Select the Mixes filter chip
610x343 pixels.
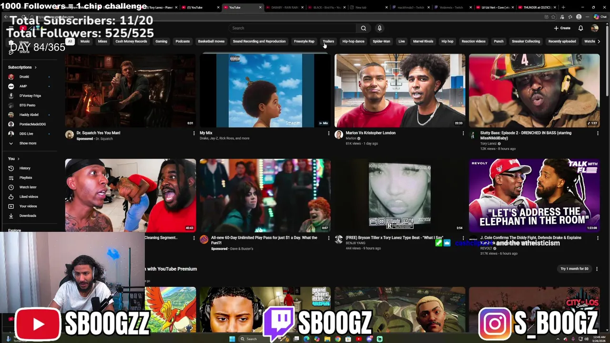102,41
